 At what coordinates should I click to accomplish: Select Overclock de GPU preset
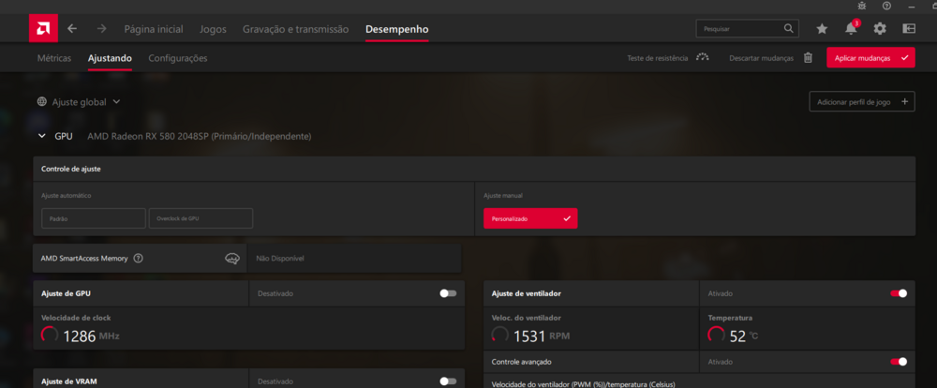[x=201, y=218]
